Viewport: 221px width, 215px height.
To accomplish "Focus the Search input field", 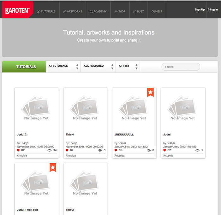I will (181, 67).
